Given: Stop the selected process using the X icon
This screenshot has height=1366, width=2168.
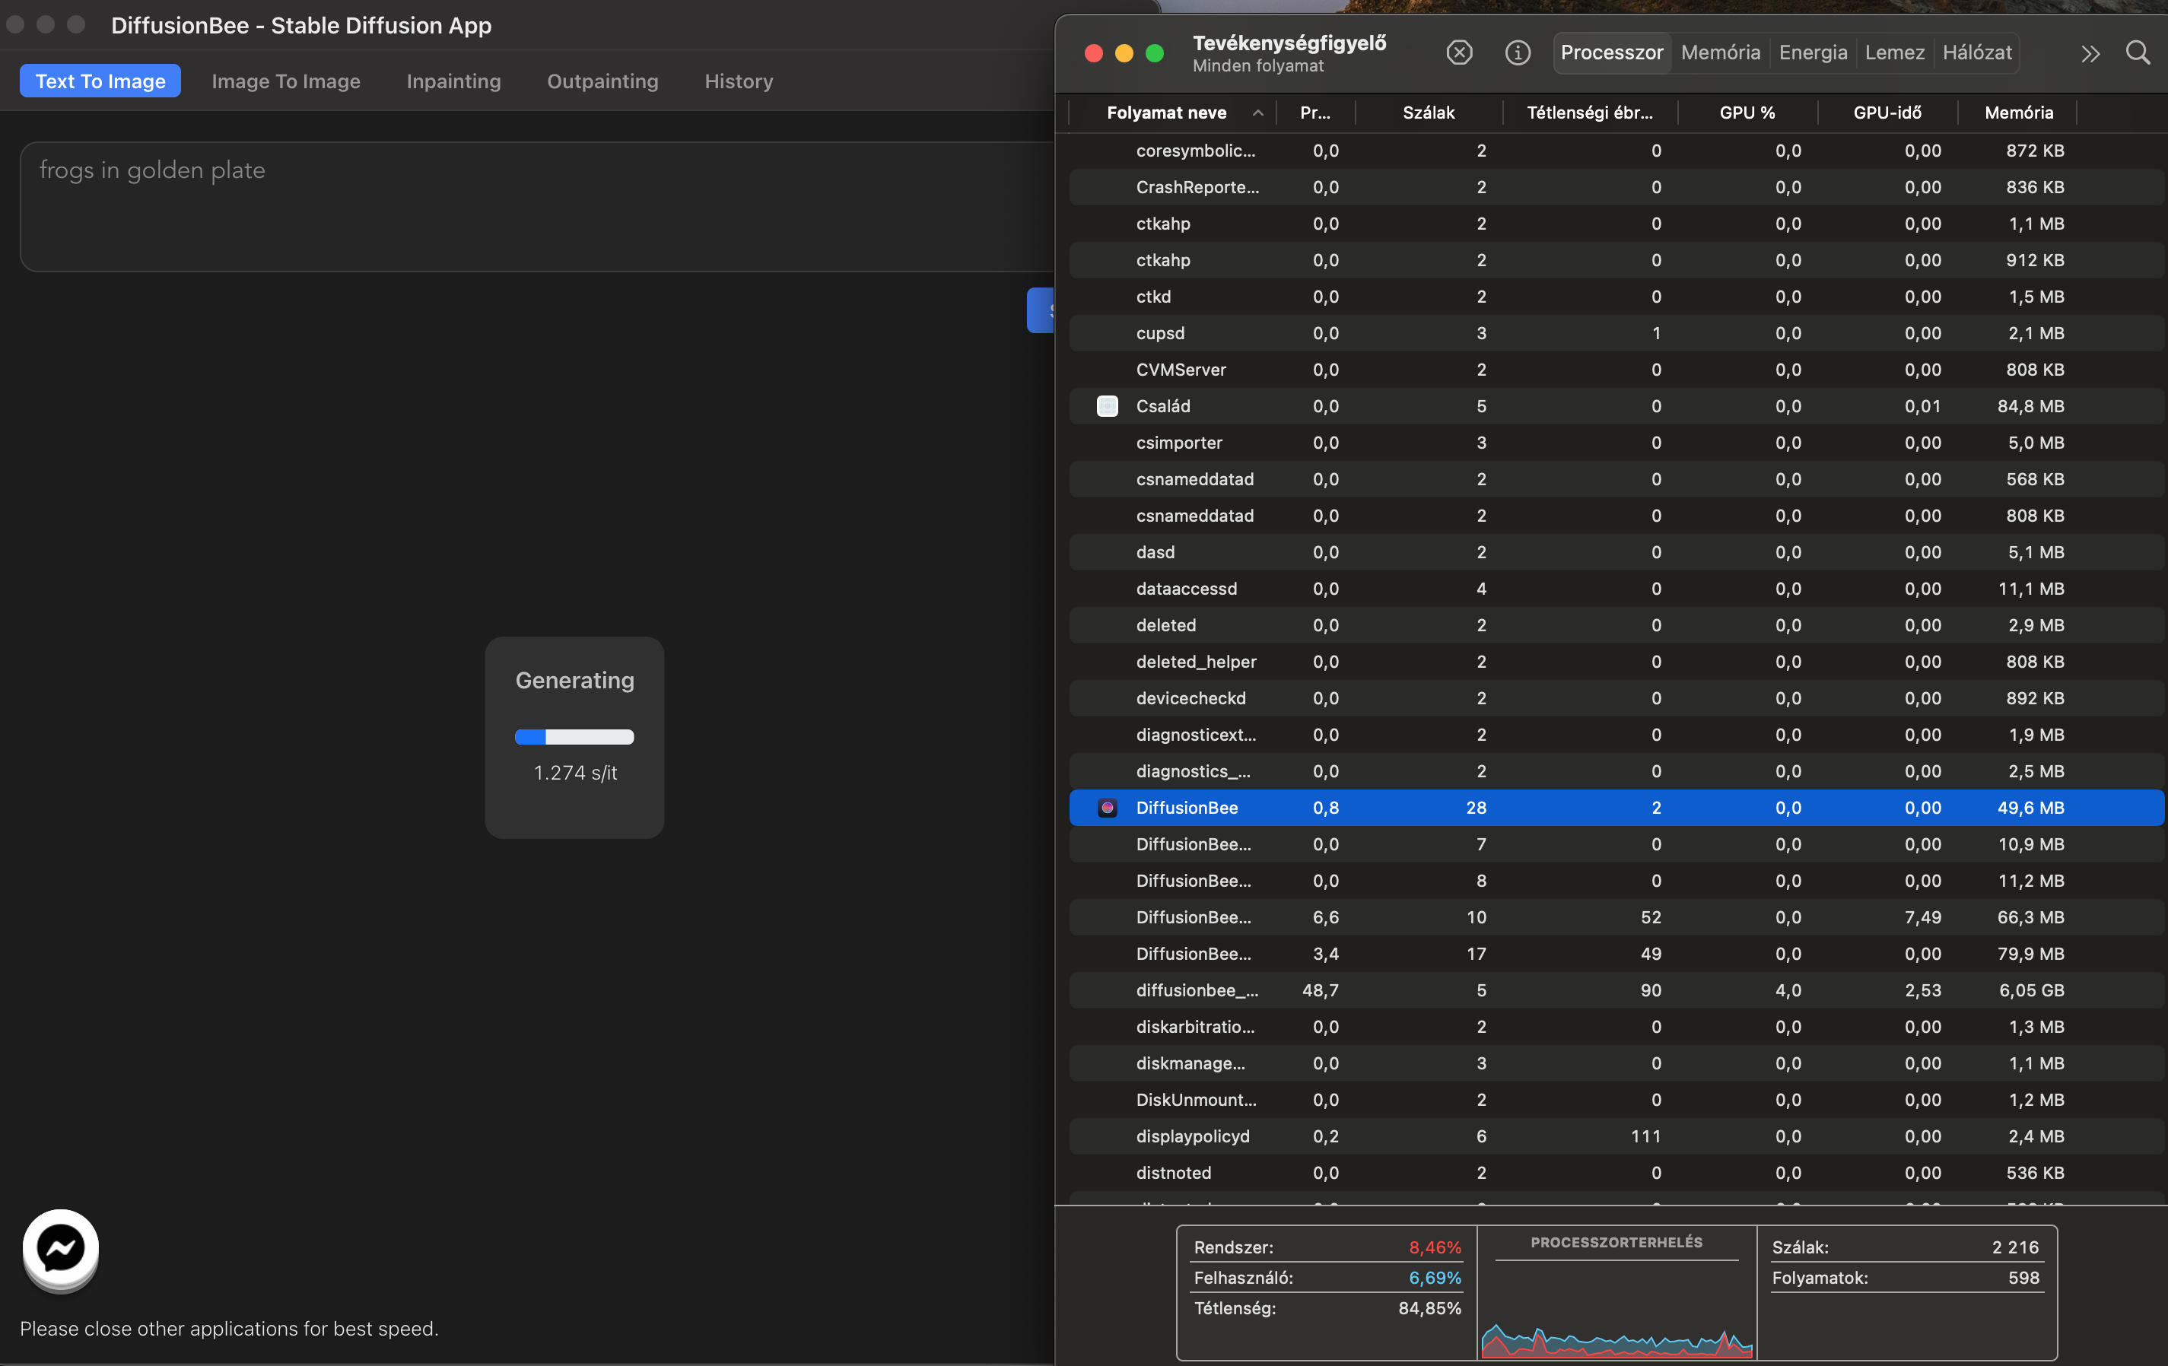Looking at the screenshot, I should [x=1460, y=52].
